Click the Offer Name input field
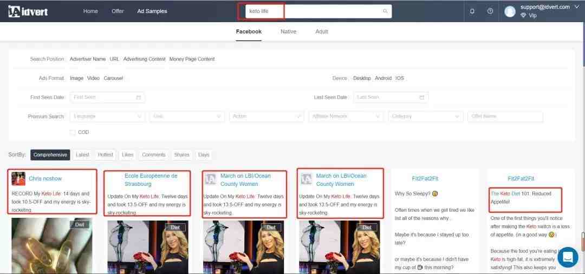This screenshot has height=274, width=585. pos(505,117)
